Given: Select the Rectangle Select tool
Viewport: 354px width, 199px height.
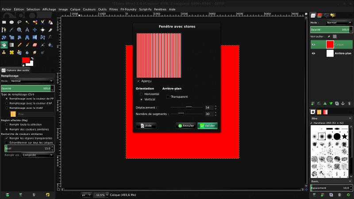Looking at the screenshot, I should pos(4,22).
